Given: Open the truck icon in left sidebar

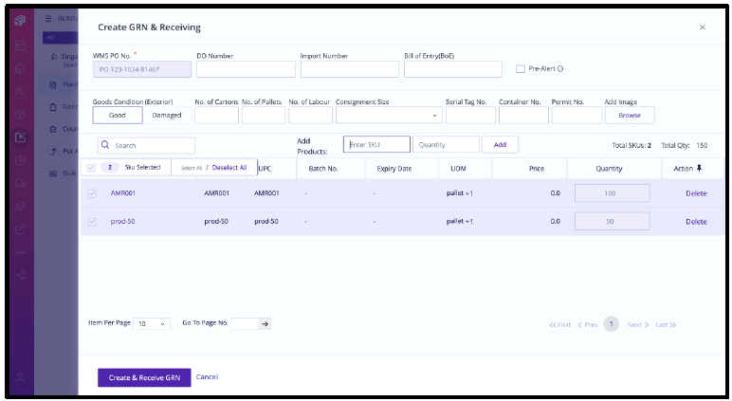Looking at the screenshot, I should [20, 184].
